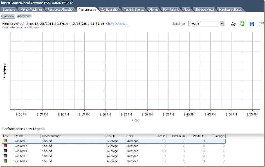Select the WinTest2 legend row
Screen dimensions: 265x167
click(114, 146)
